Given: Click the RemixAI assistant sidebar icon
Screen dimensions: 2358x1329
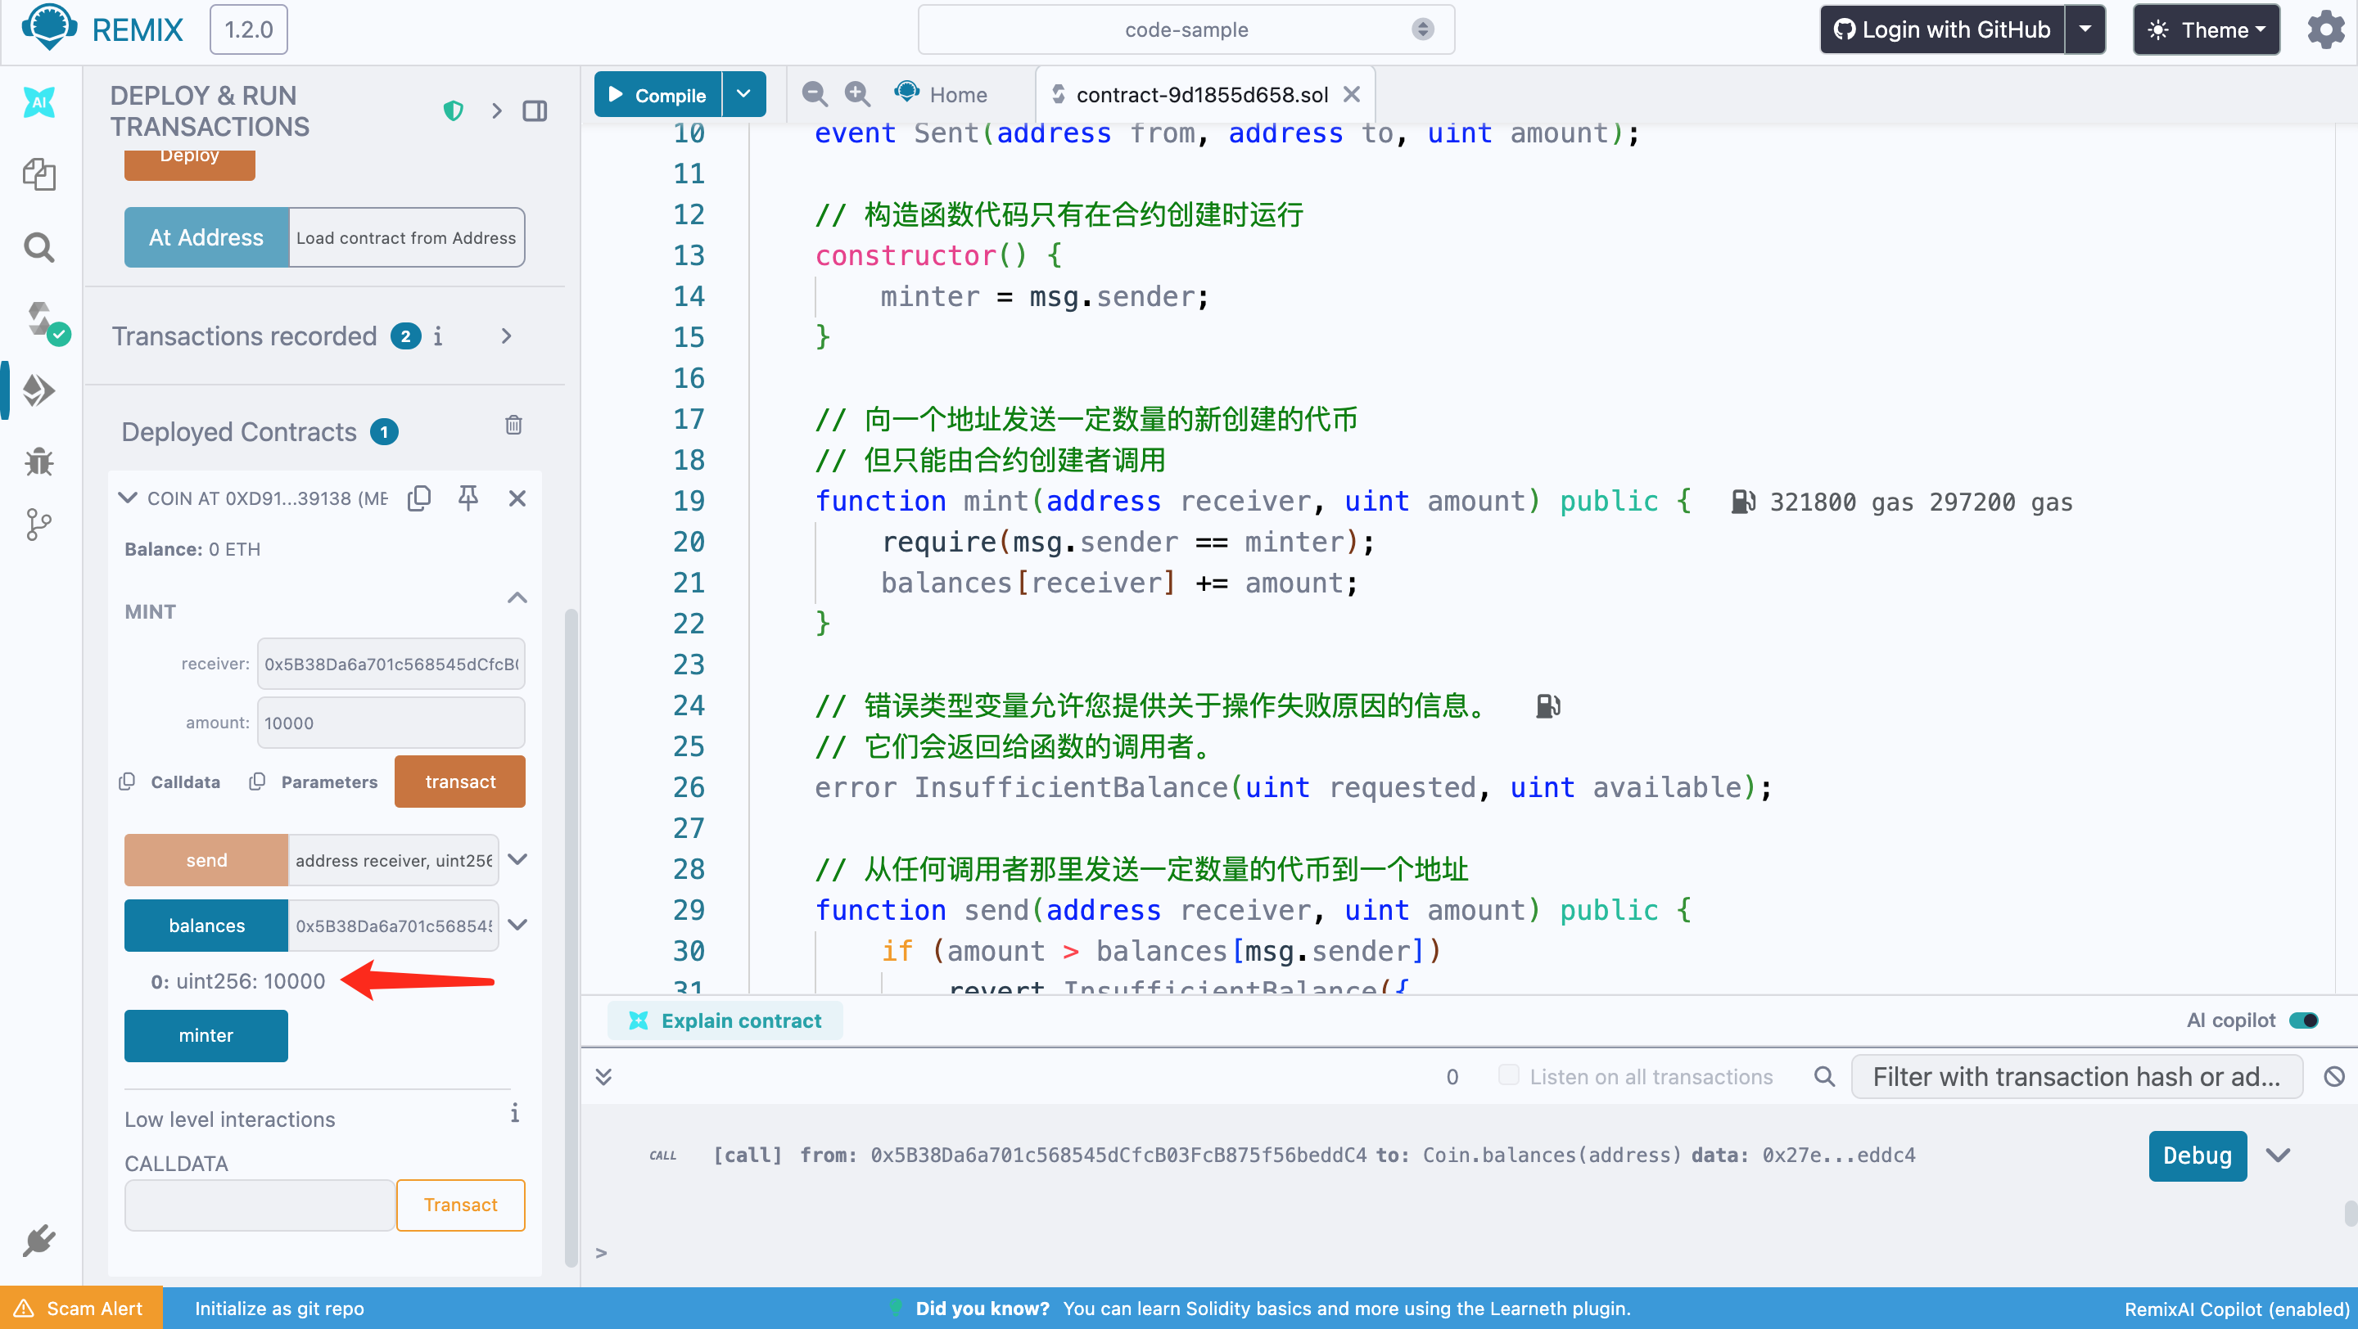Looking at the screenshot, I should pos(38,102).
